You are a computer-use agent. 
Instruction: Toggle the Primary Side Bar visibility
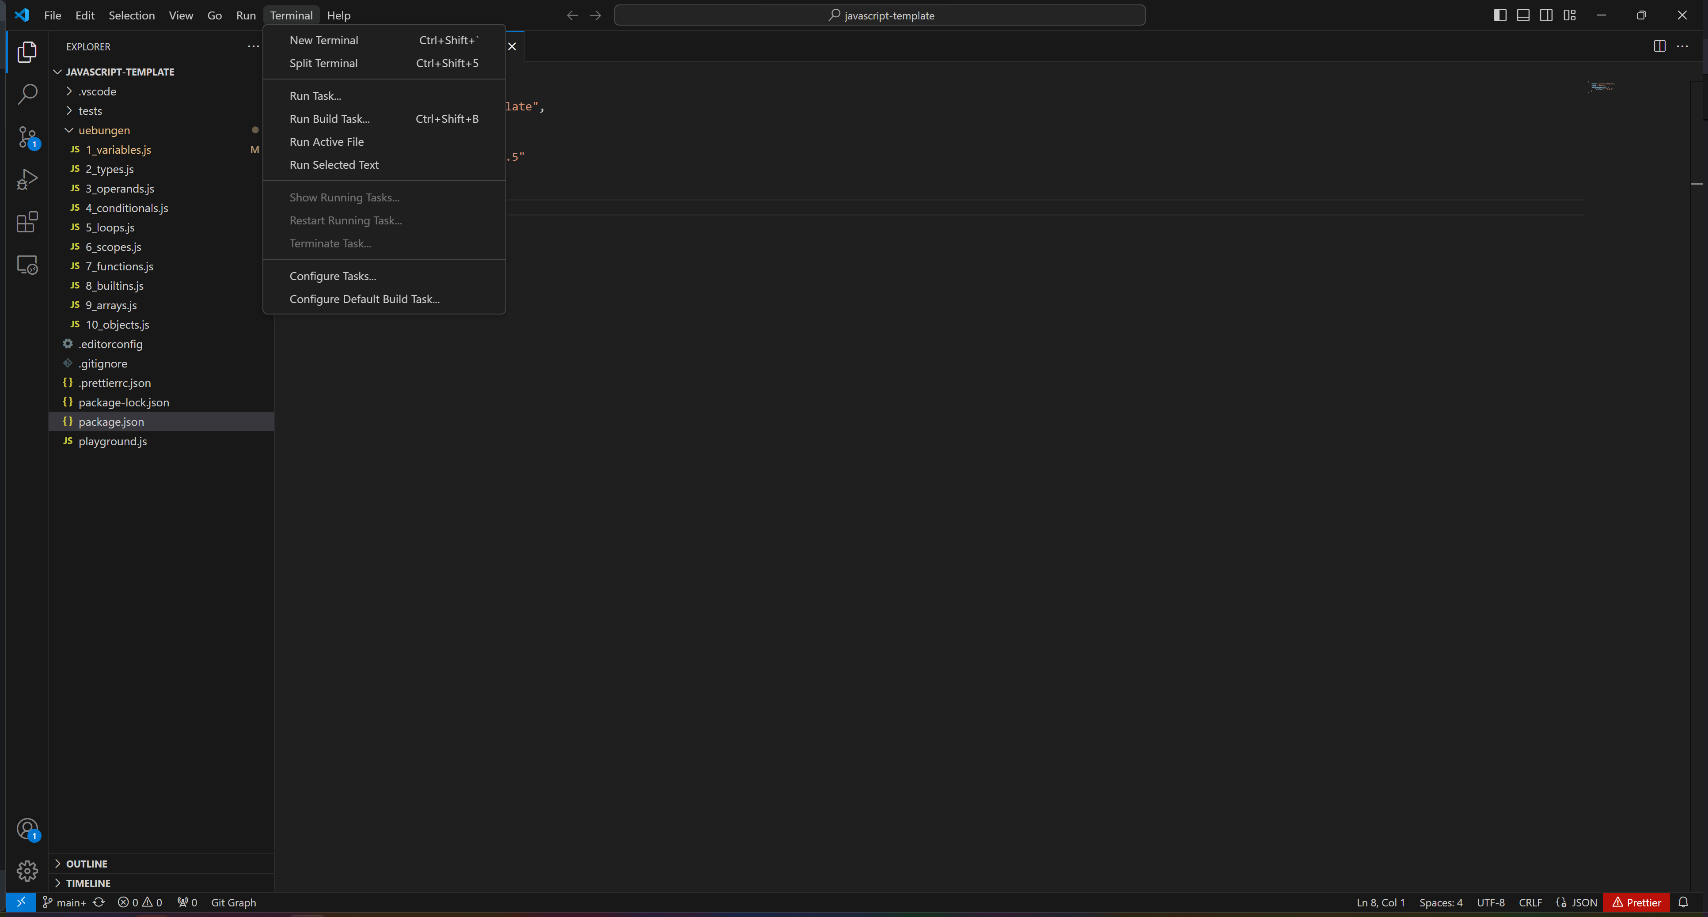tap(1500, 15)
